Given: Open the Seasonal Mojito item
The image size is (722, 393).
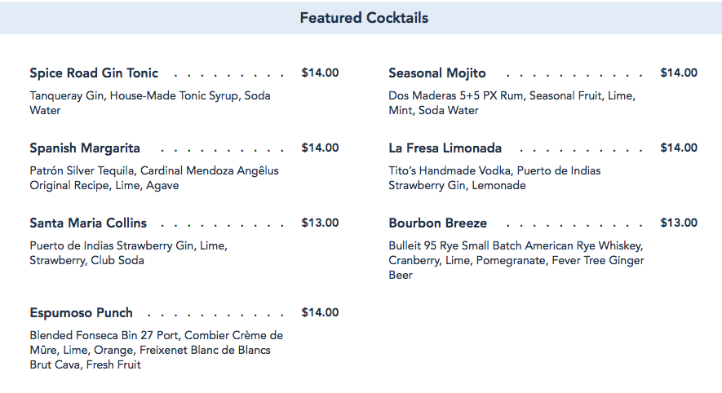Looking at the screenshot, I should click(437, 73).
